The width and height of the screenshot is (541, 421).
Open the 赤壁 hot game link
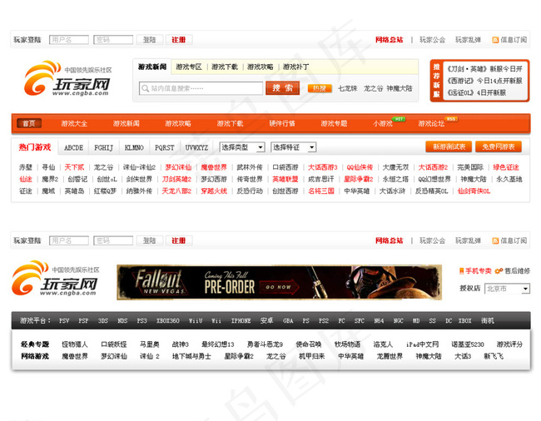26,167
